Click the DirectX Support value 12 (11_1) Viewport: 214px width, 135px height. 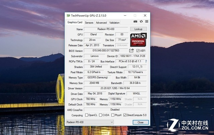[x=137, y=67]
